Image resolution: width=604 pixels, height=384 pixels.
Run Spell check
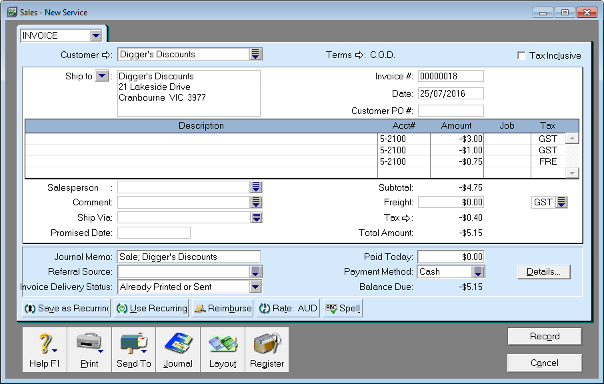pos(343,309)
